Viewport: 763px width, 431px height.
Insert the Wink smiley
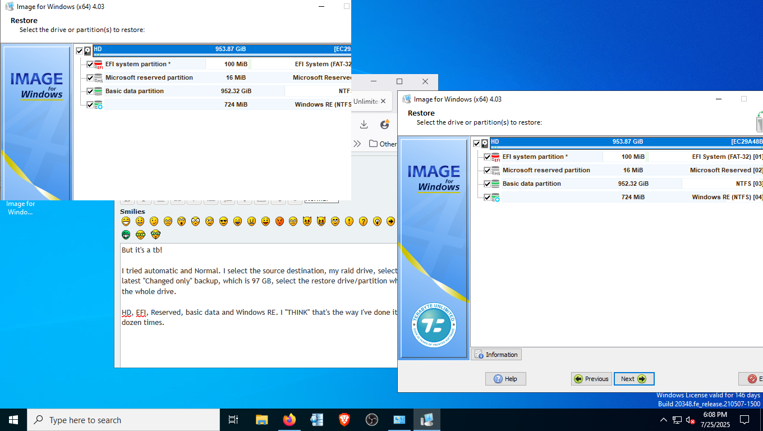154,221
